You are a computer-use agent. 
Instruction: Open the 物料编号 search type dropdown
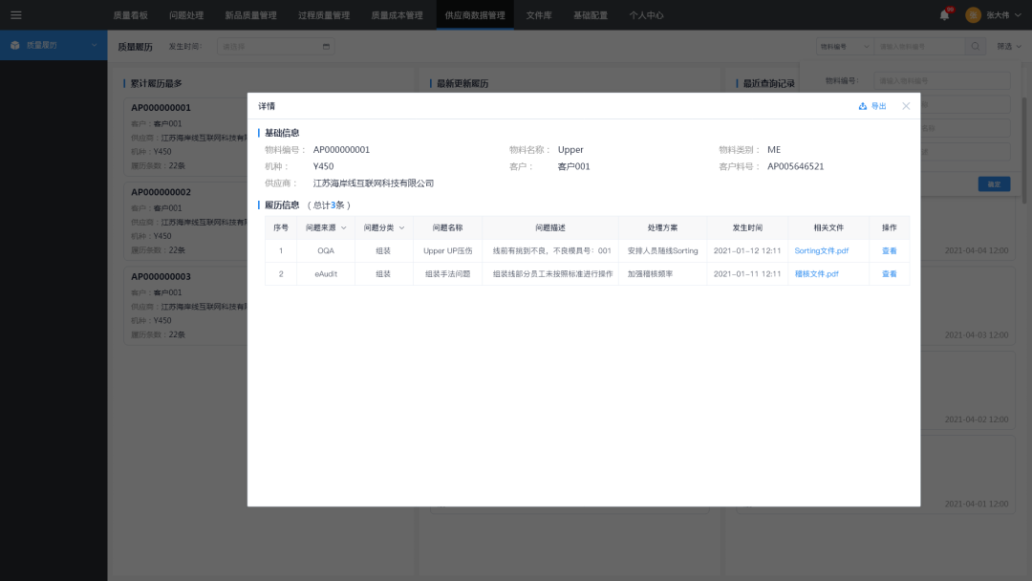coord(845,47)
